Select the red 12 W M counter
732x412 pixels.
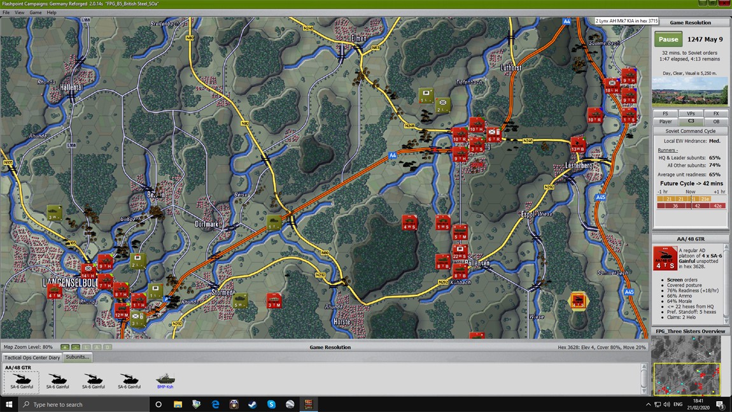[122, 311]
